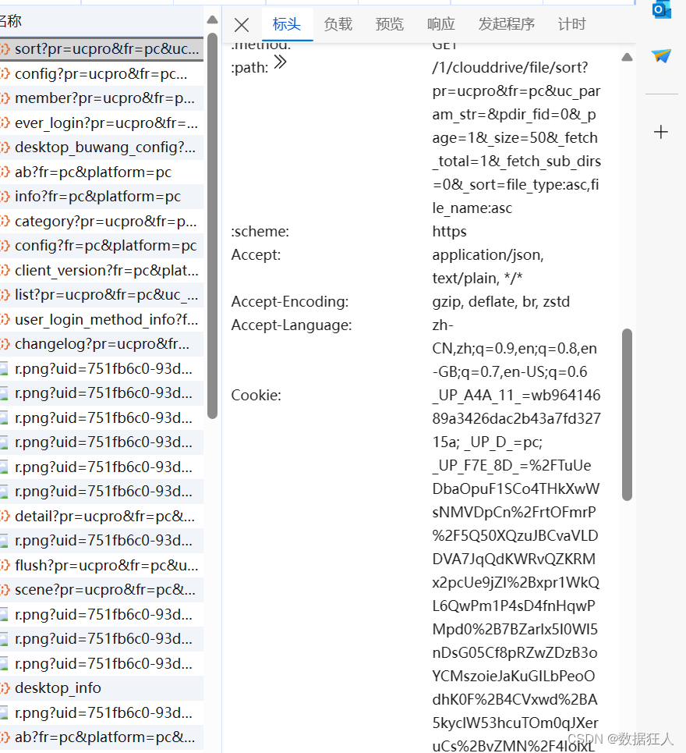Open the Outlook sidebar icon
This screenshot has width=686, height=753.
pos(662,9)
